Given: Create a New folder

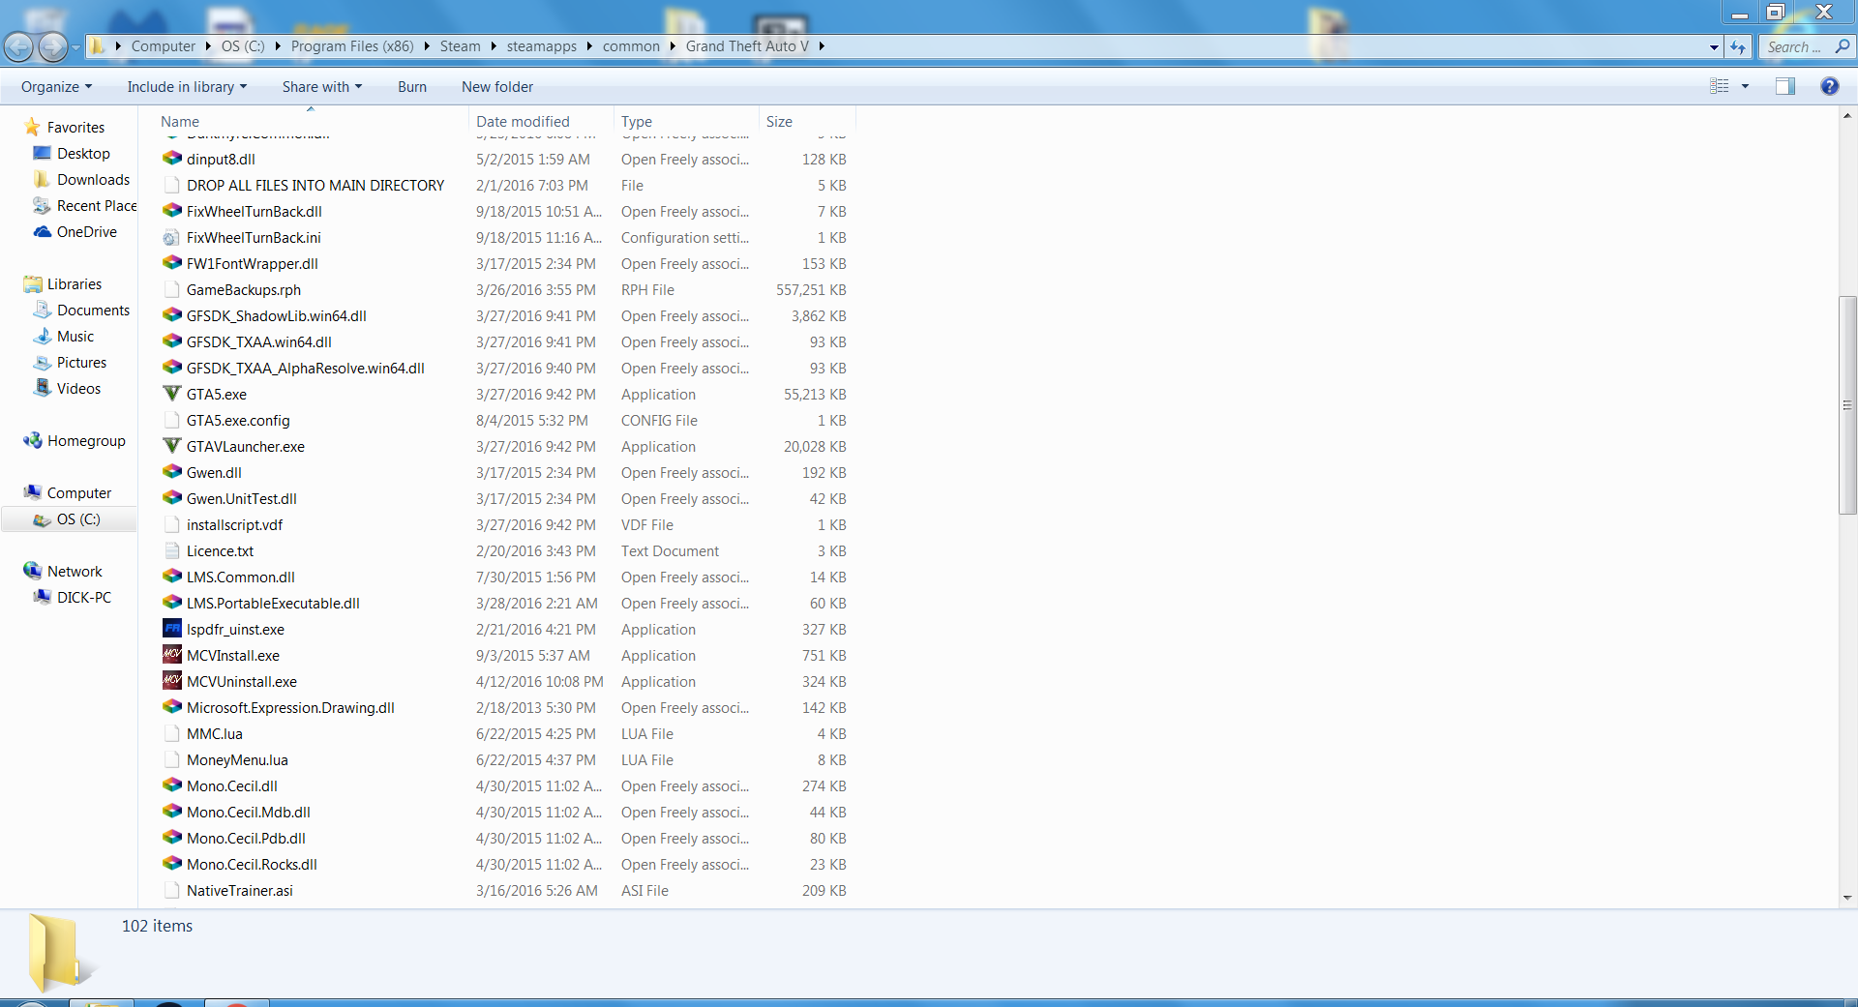Looking at the screenshot, I should point(497,86).
